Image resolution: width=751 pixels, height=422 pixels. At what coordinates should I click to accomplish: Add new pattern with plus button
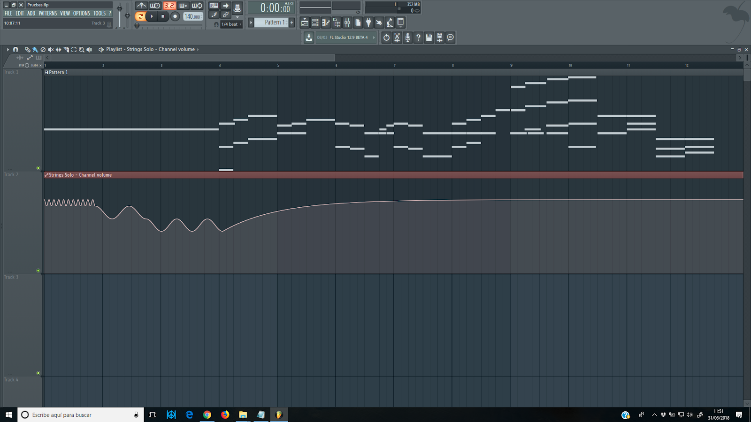click(x=291, y=23)
